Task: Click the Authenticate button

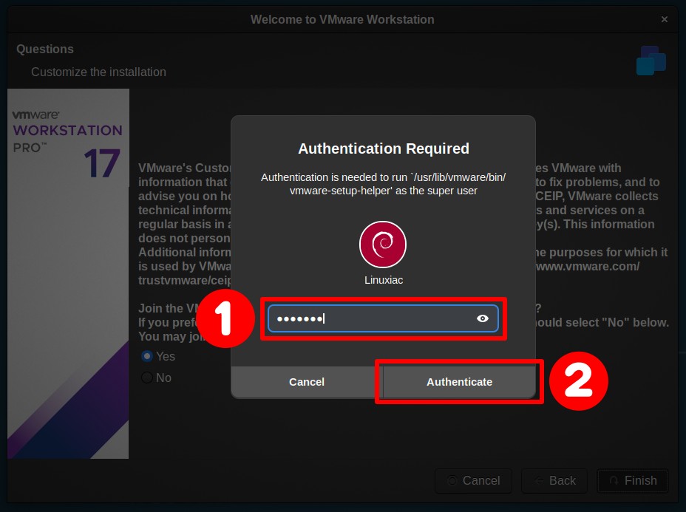Action: [459, 382]
